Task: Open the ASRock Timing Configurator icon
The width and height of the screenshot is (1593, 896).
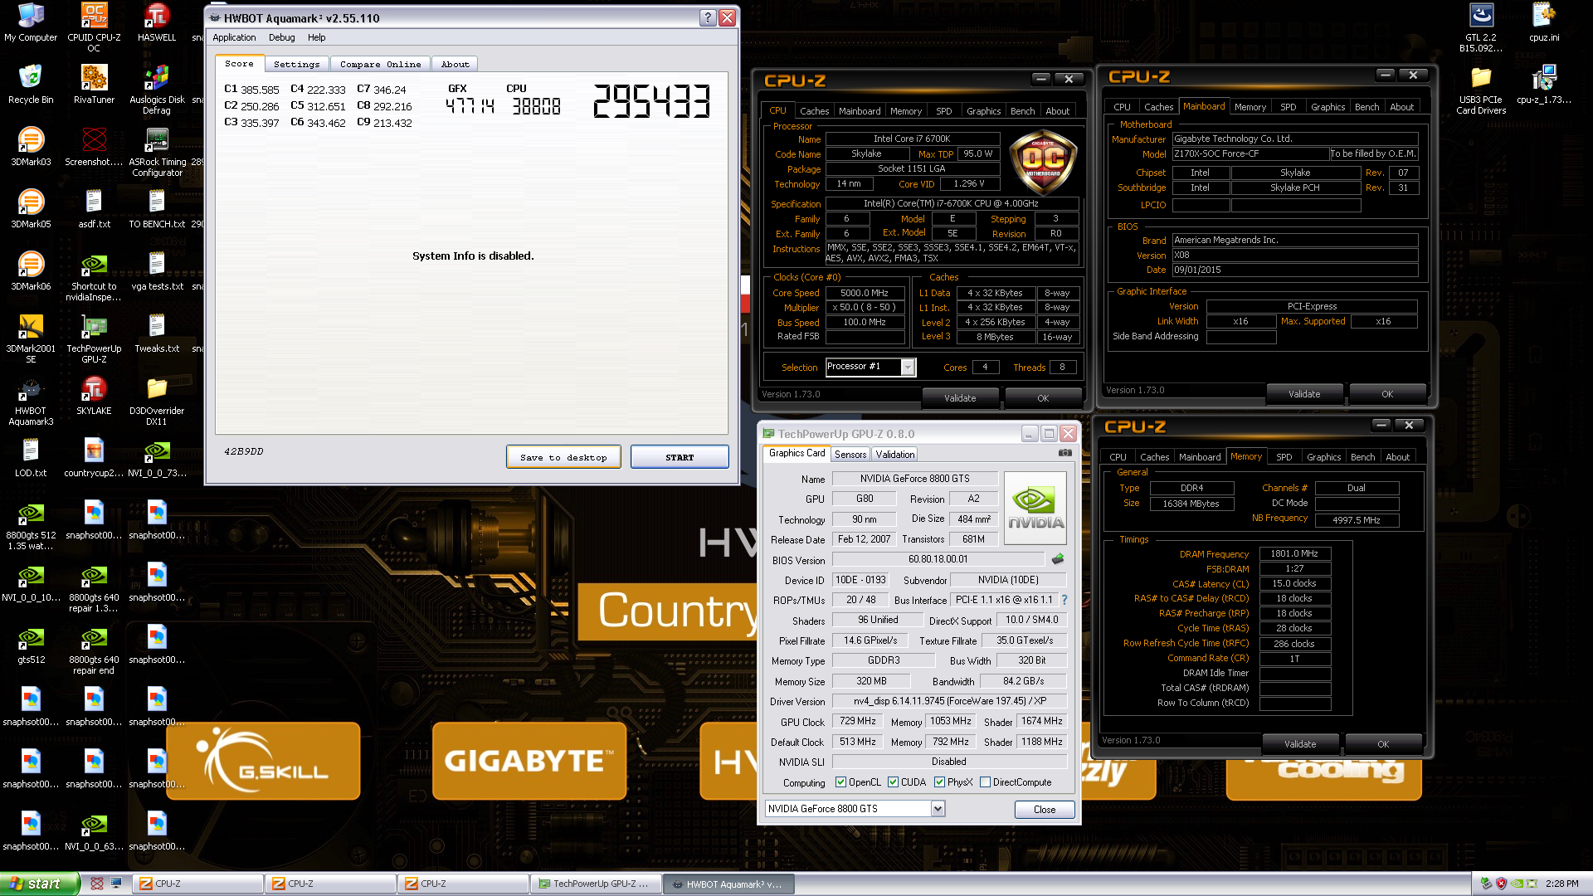Action: (x=157, y=152)
